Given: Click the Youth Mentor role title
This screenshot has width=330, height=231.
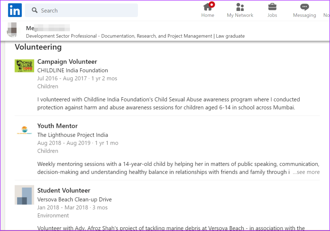Looking at the screenshot, I should [57, 126].
